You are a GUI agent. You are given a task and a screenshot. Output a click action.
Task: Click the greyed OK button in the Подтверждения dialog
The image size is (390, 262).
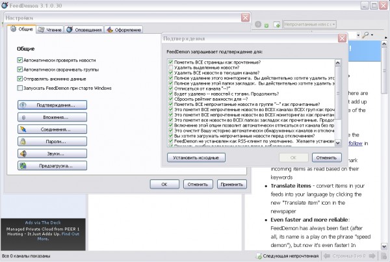pos(294,157)
